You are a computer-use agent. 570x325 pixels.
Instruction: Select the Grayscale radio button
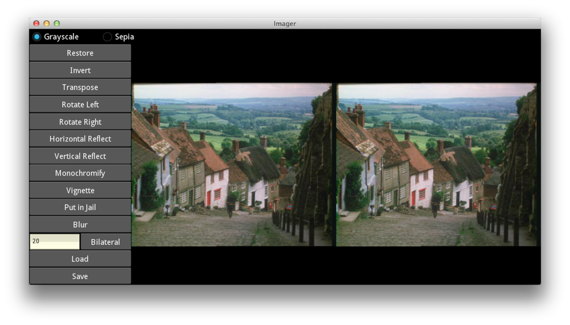coord(37,37)
